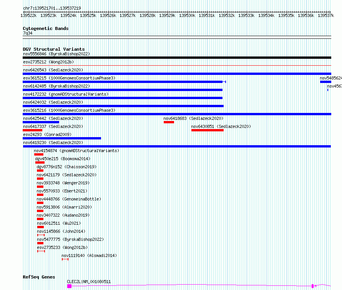Open esv3615215 (1000GenomesConsortiumPhase3) variant

pos(69,78)
